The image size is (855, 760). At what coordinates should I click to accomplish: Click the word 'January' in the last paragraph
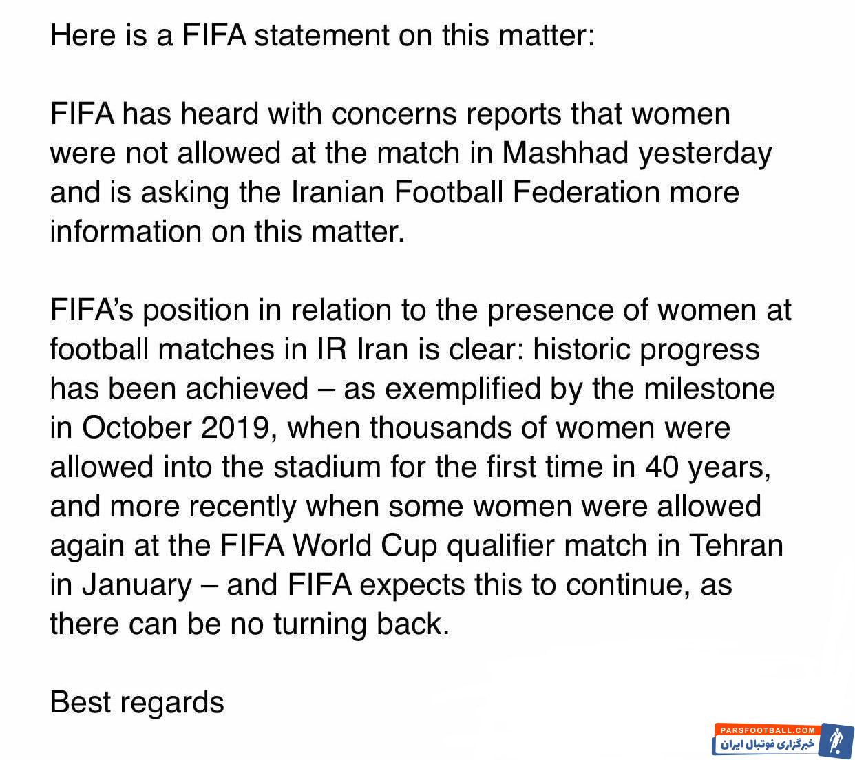point(137,584)
